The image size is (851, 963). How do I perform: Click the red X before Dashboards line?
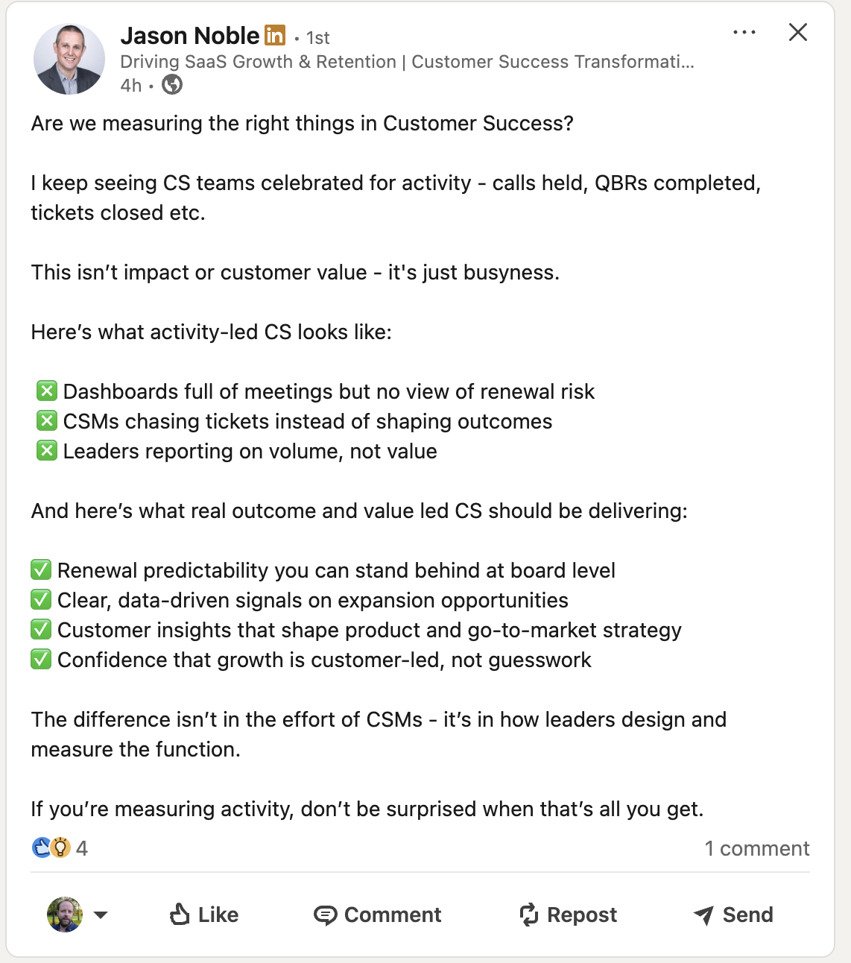tap(47, 391)
